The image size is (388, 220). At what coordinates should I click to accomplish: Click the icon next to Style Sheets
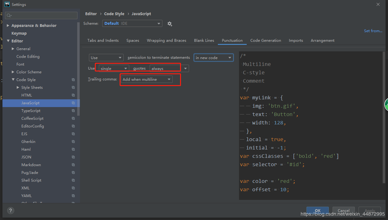[73, 88]
